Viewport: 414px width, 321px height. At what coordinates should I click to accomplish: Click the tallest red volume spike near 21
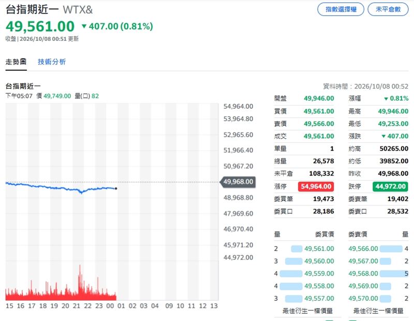[x=80, y=282]
